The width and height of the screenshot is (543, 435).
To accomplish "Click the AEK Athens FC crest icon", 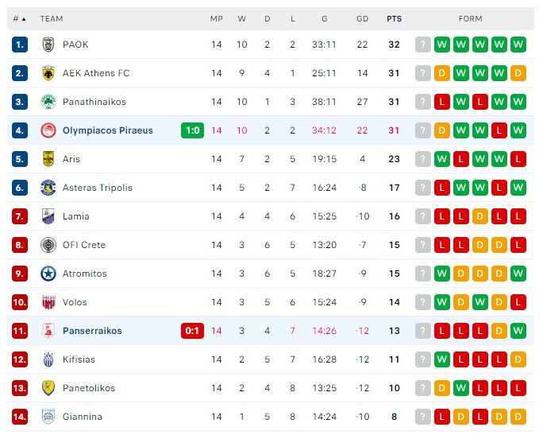I will tap(48, 73).
